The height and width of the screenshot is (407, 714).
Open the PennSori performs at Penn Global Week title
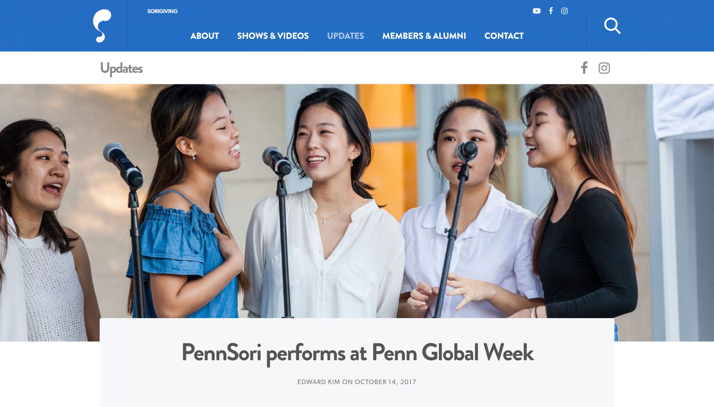click(358, 353)
